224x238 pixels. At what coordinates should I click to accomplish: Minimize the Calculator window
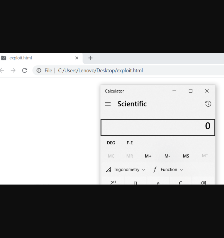tap(174, 91)
